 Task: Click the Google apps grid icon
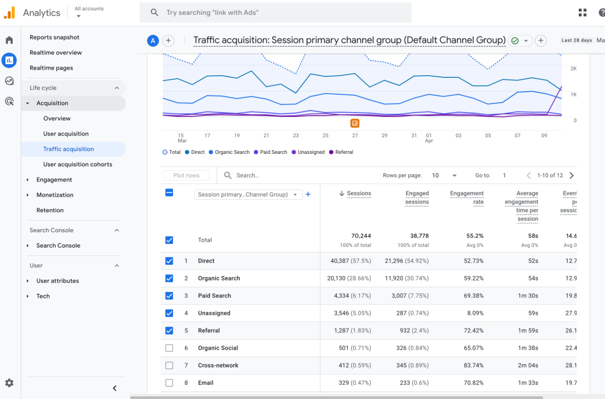tap(582, 13)
